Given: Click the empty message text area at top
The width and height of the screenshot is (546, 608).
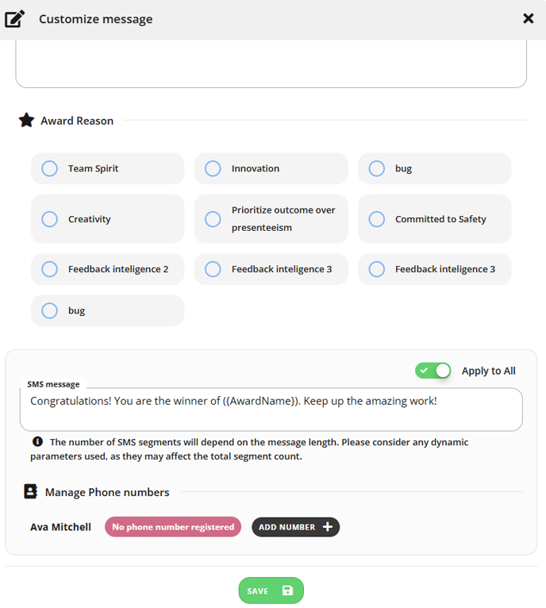Looking at the screenshot, I should (271, 63).
